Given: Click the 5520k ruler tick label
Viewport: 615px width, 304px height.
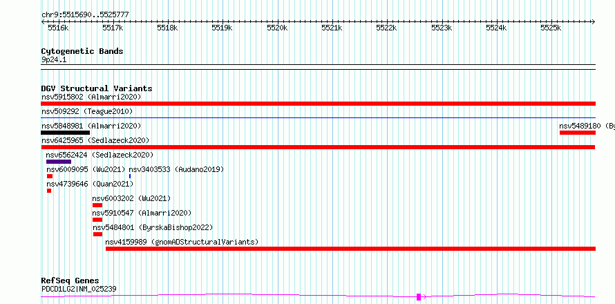Looking at the screenshot, I should click(277, 28).
